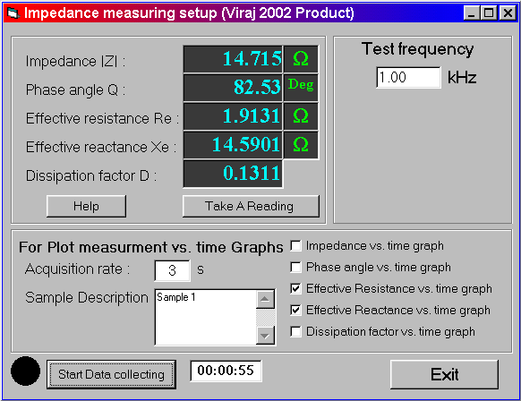521x401 pixels.
Task: Click the application icon in title bar
Action: coord(13,13)
